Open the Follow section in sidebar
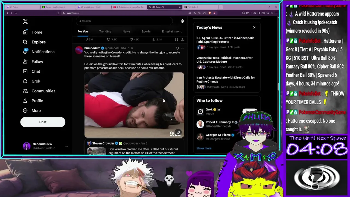 33,62
